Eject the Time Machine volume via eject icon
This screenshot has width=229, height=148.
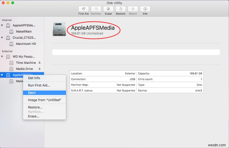(x=40, y=63)
